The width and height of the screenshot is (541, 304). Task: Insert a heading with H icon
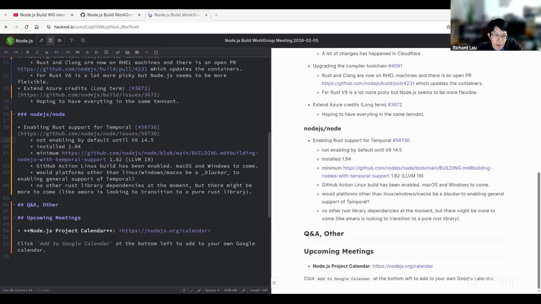tap(56, 52)
